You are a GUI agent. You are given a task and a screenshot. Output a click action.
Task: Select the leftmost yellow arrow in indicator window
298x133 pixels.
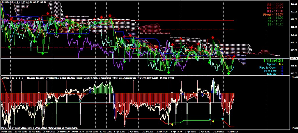coord(47,106)
